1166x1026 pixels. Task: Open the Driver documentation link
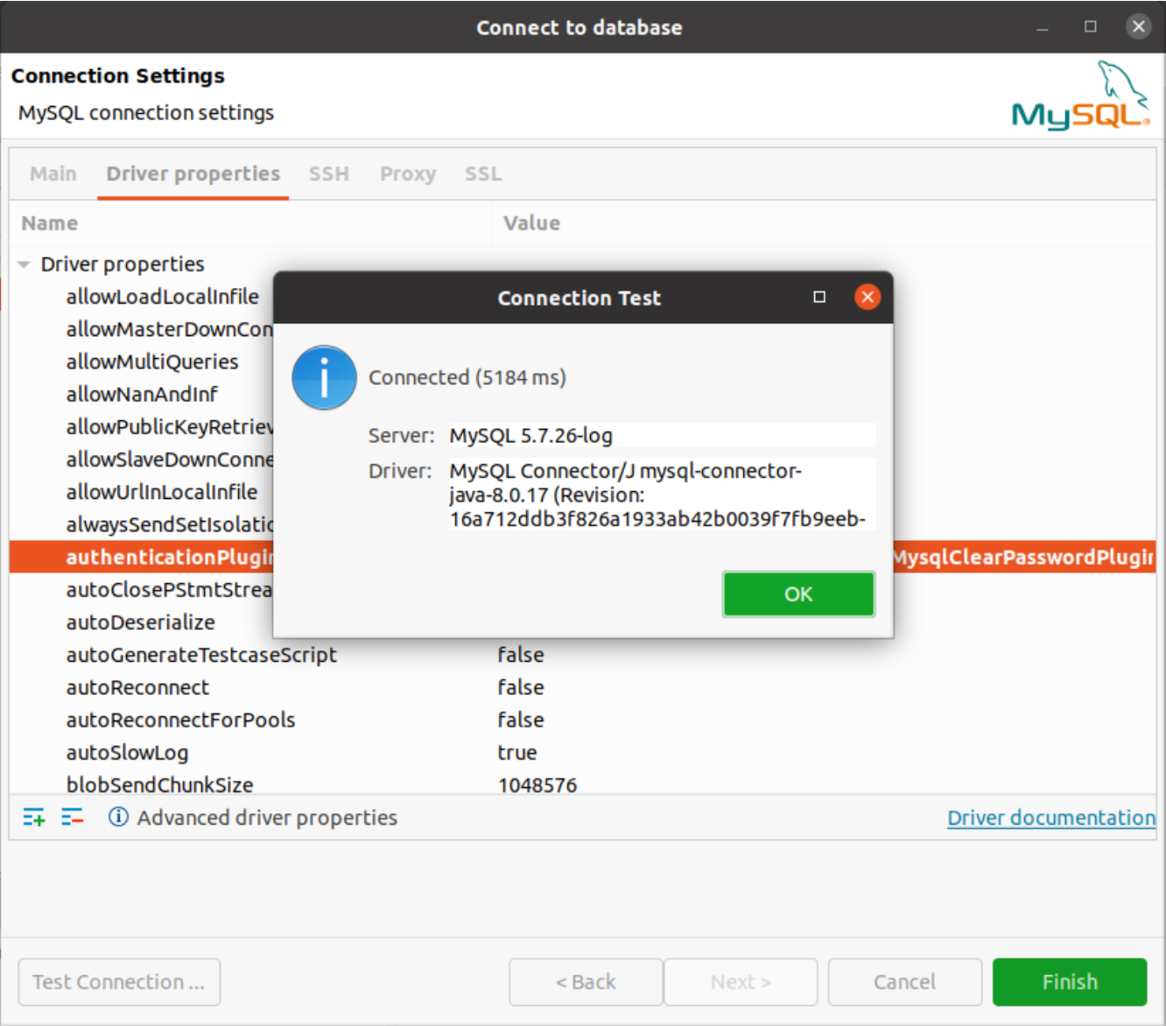click(1051, 818)
